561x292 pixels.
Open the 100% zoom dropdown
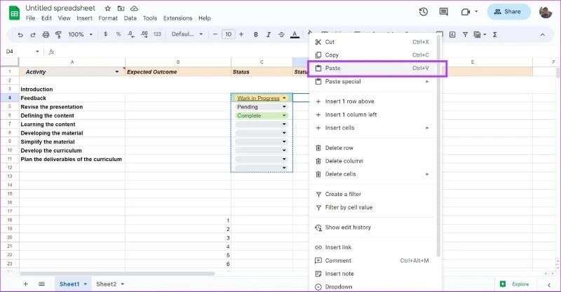81,34
